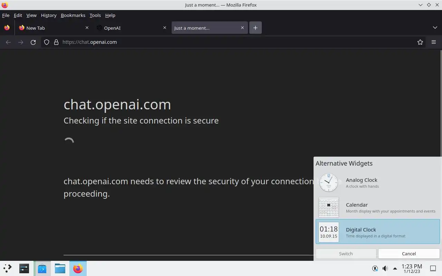Viewport: 442px width, 276px height.
Task: Show desktop button in panel
Action: click(433, 268)
